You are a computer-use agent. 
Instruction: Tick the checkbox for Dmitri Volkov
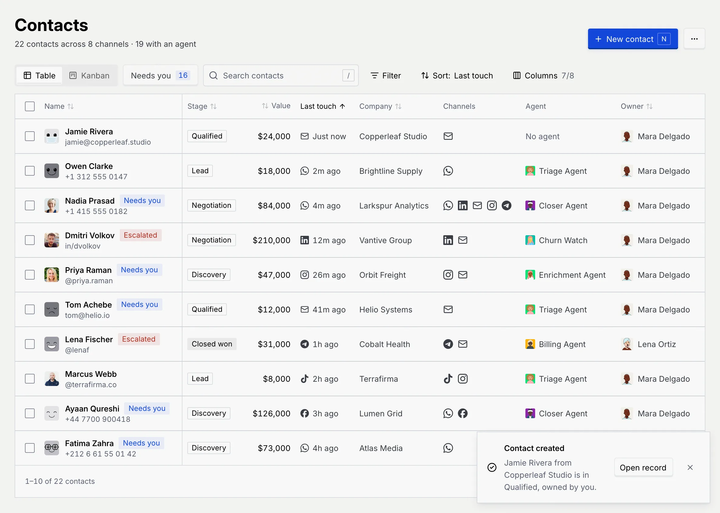[x=30, y=240]
